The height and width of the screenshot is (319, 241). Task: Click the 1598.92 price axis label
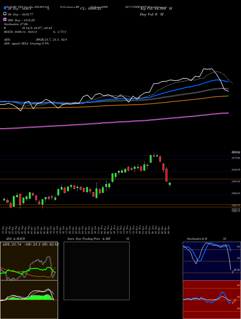pos(236,181)
